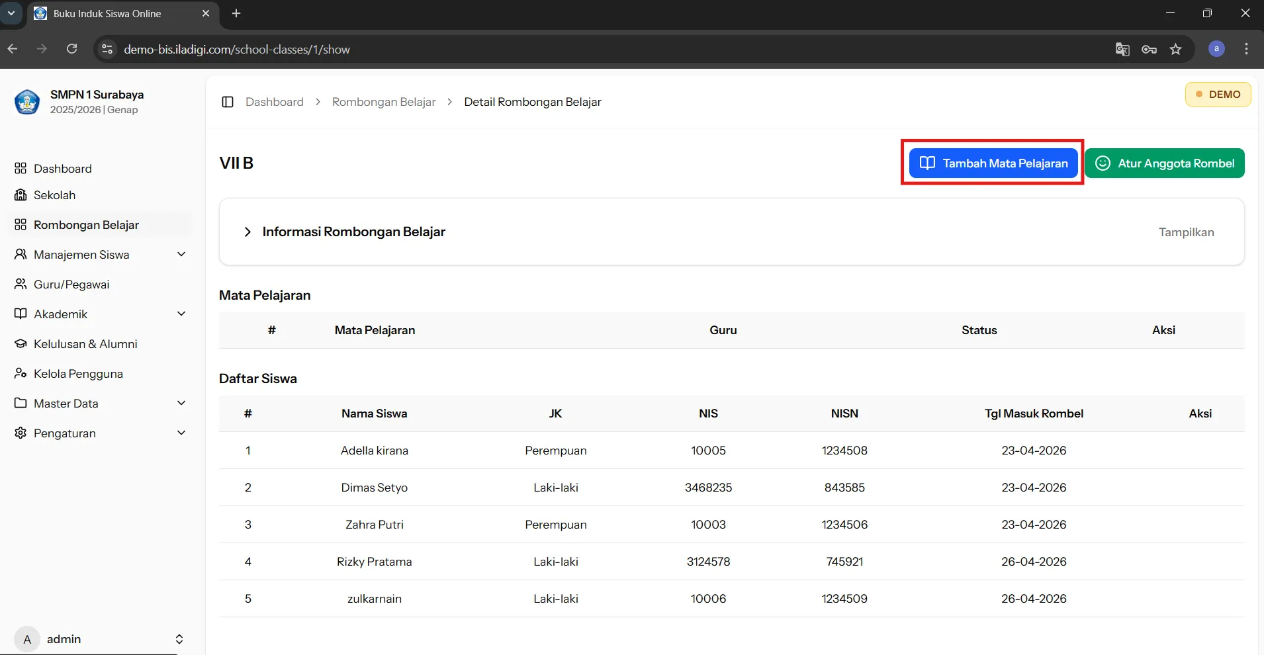The height and width of the screenshot is (655, 1264).
Task: Click the browser forward arrow
Action: click(x=42, y=49)
